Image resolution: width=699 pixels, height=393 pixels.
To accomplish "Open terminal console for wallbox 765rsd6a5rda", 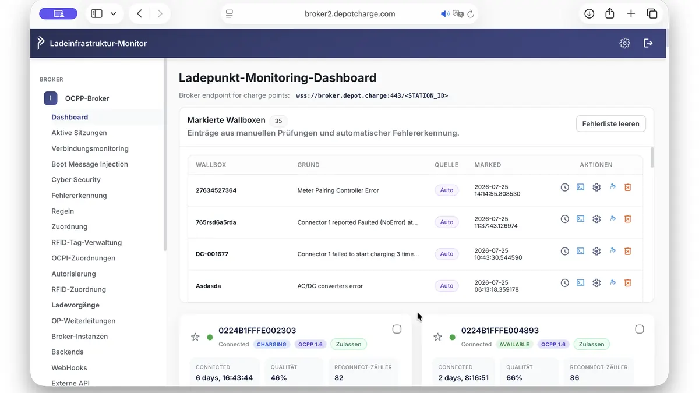I will click(x=581, y=219).
